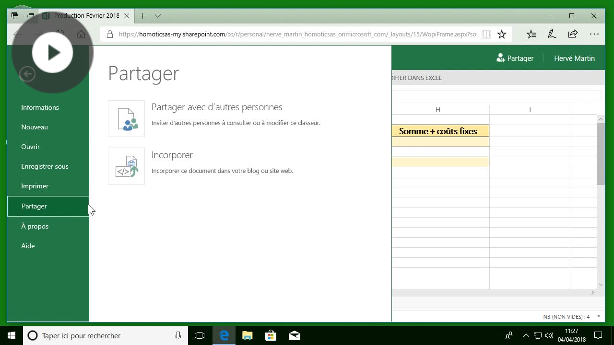Click the Edge add notes pen icon
Viewport: 614px width, 345px height.
coord(552,34)
